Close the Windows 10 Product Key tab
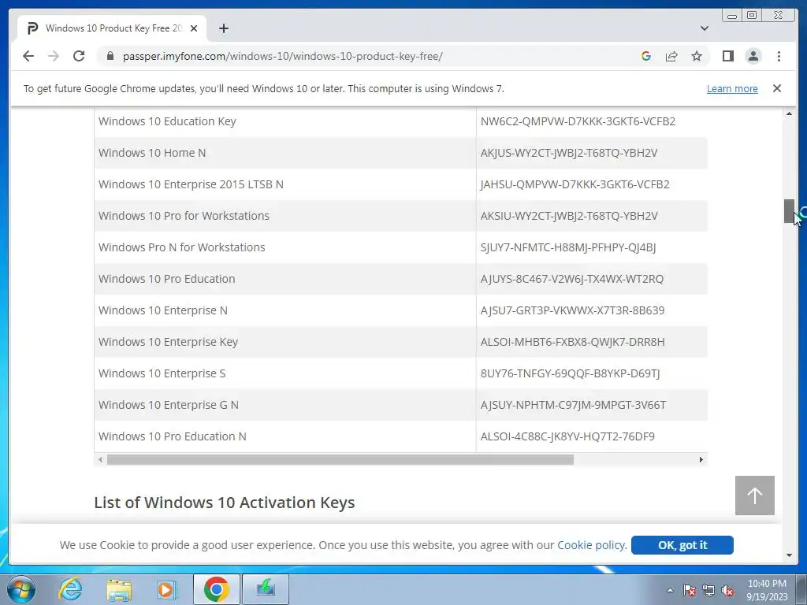The height and width of the screenshot is (605, 807). tap(194, 28)
